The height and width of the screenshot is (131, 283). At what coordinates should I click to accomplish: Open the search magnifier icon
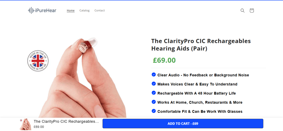tap(242, 11)
